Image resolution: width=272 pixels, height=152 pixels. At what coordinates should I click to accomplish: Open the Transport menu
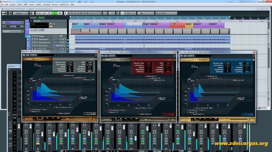pyautogui.click(x=46, y=4)
